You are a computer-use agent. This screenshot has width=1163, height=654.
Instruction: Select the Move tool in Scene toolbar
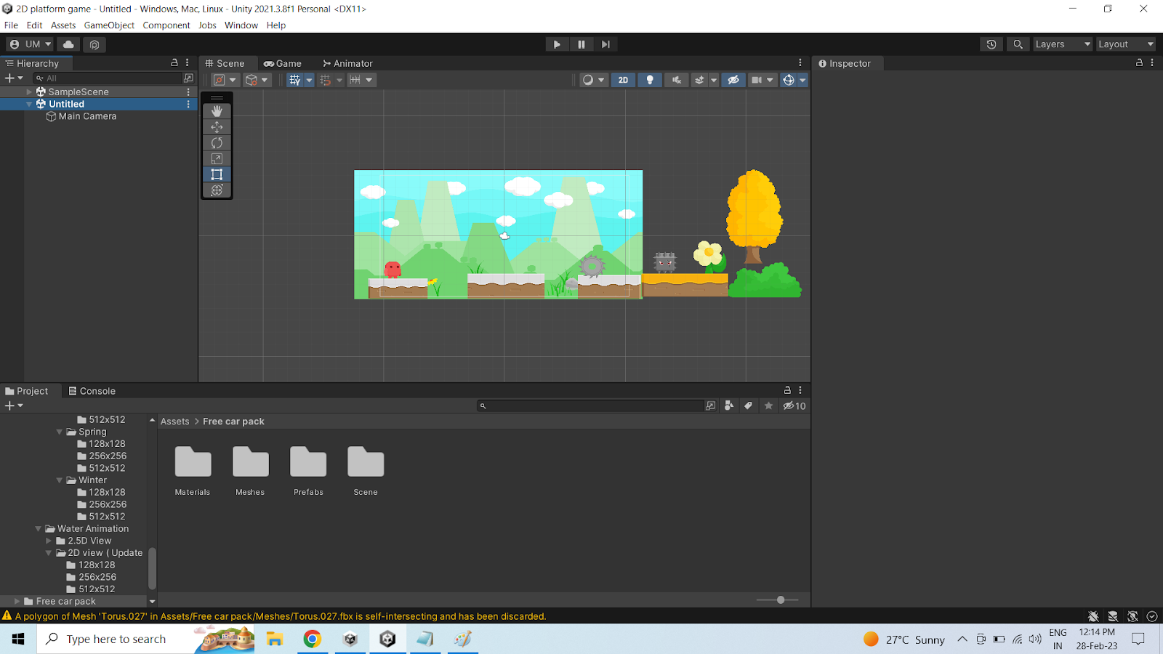217,127
